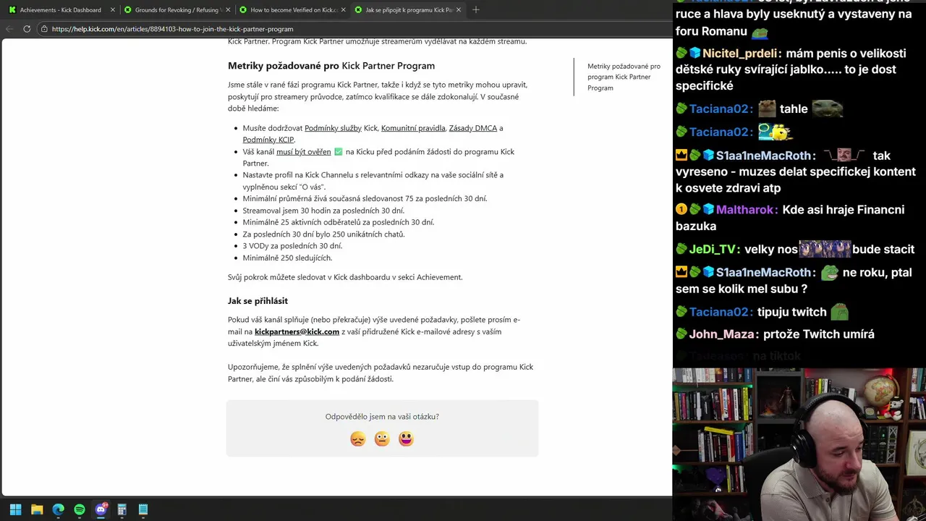This screenshot has height=521, width=926.
Task: Select the Jak se připojit k programu tab
Action: [x=408, y=10]
